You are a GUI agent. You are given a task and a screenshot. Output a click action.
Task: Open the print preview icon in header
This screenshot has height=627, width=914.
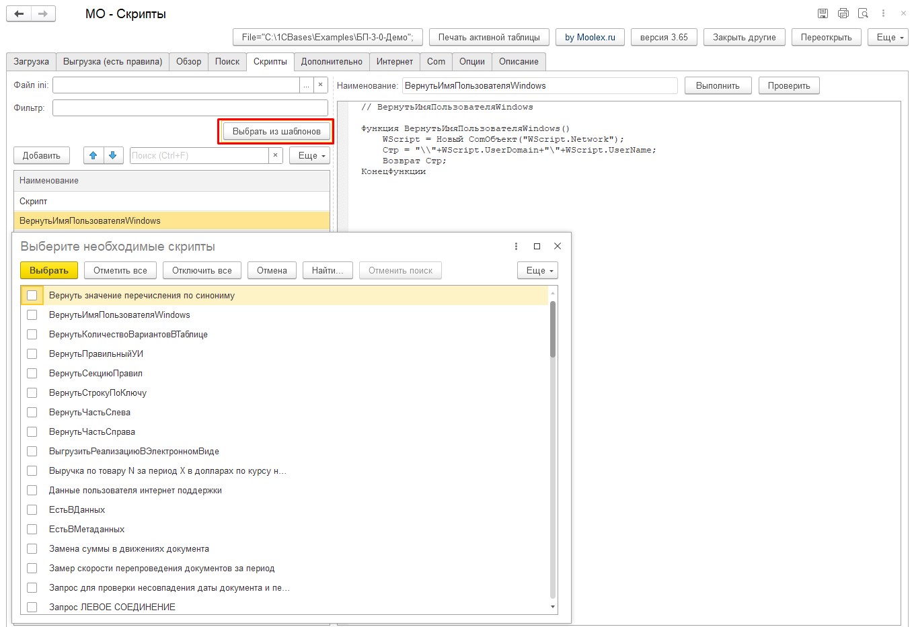coord(864,13)
